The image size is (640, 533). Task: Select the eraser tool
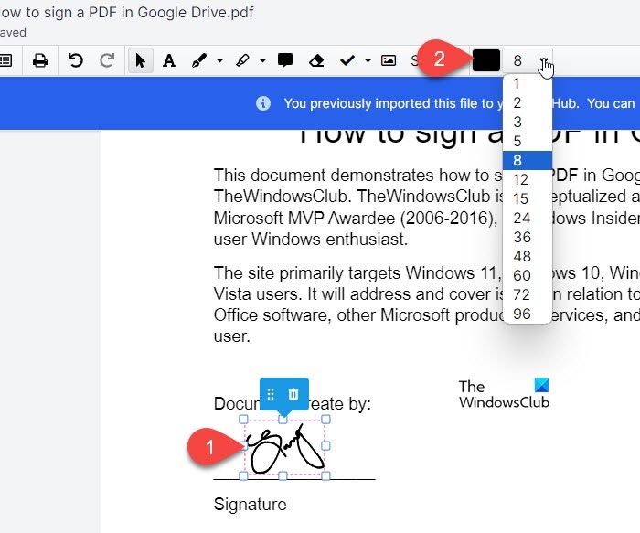coord(316,60)
